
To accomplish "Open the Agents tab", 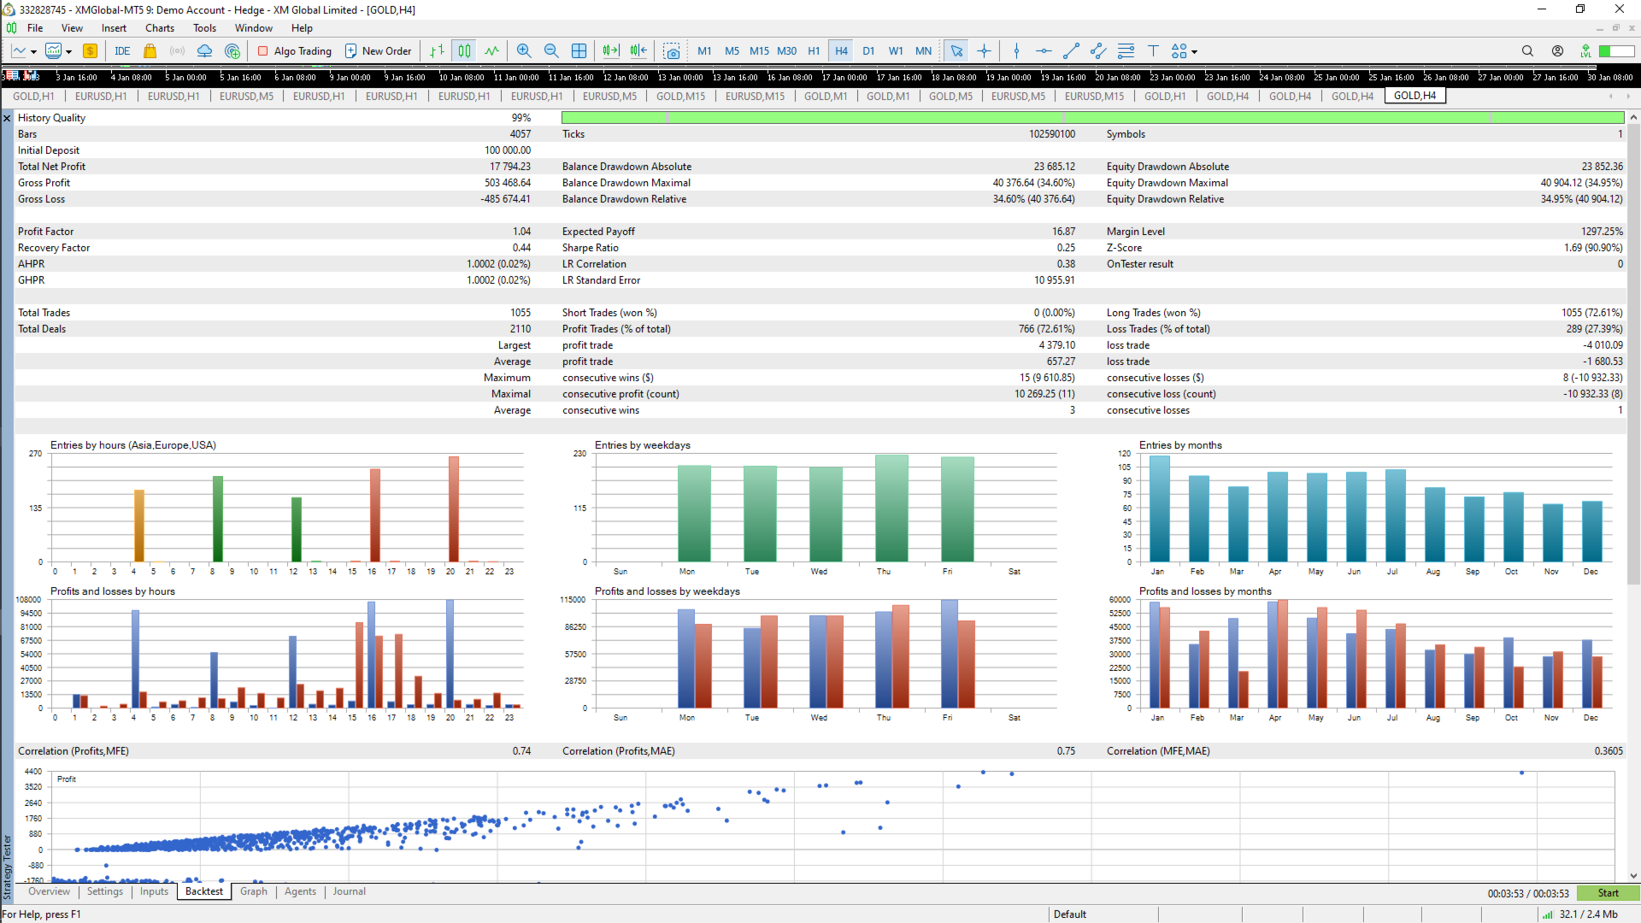I will pos(300,891).
